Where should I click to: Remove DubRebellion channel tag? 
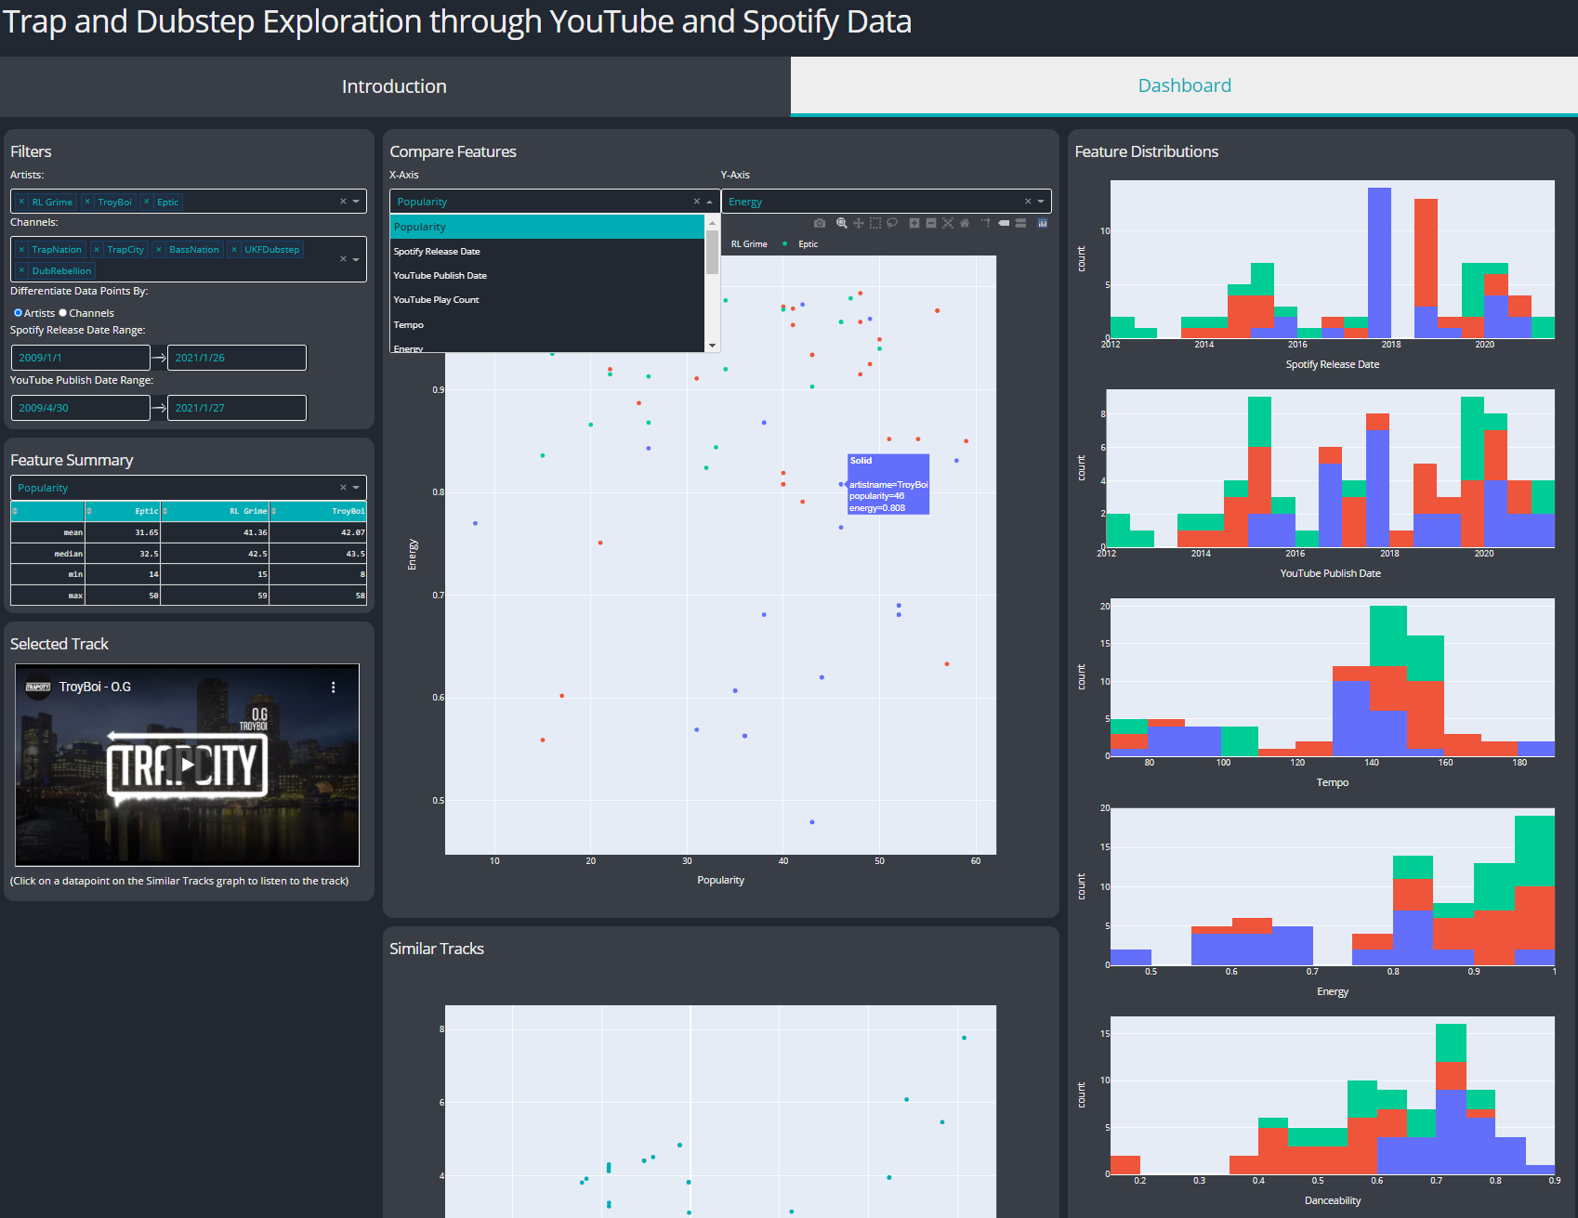tap(21, 270)
